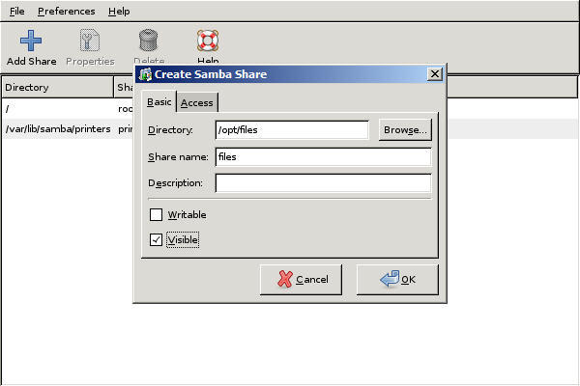Enable the Writable checkbox

[x=156, y=214]
